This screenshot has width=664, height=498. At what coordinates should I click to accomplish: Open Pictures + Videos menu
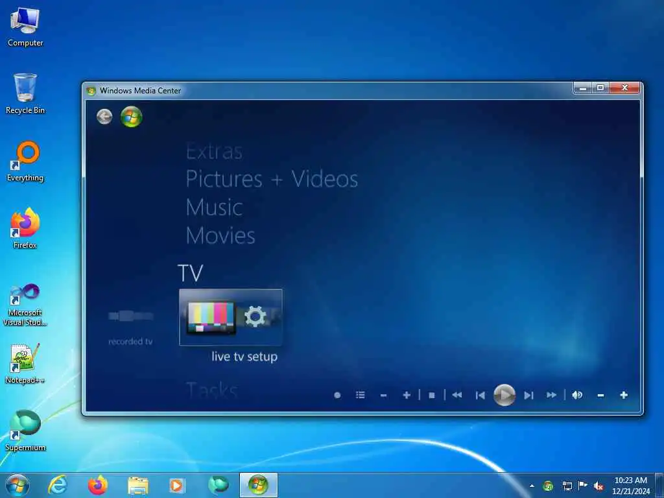pos(272,179)
